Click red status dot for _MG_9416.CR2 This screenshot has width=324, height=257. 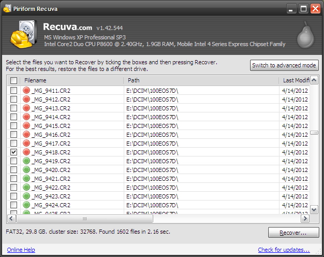(x=26, y=134)
